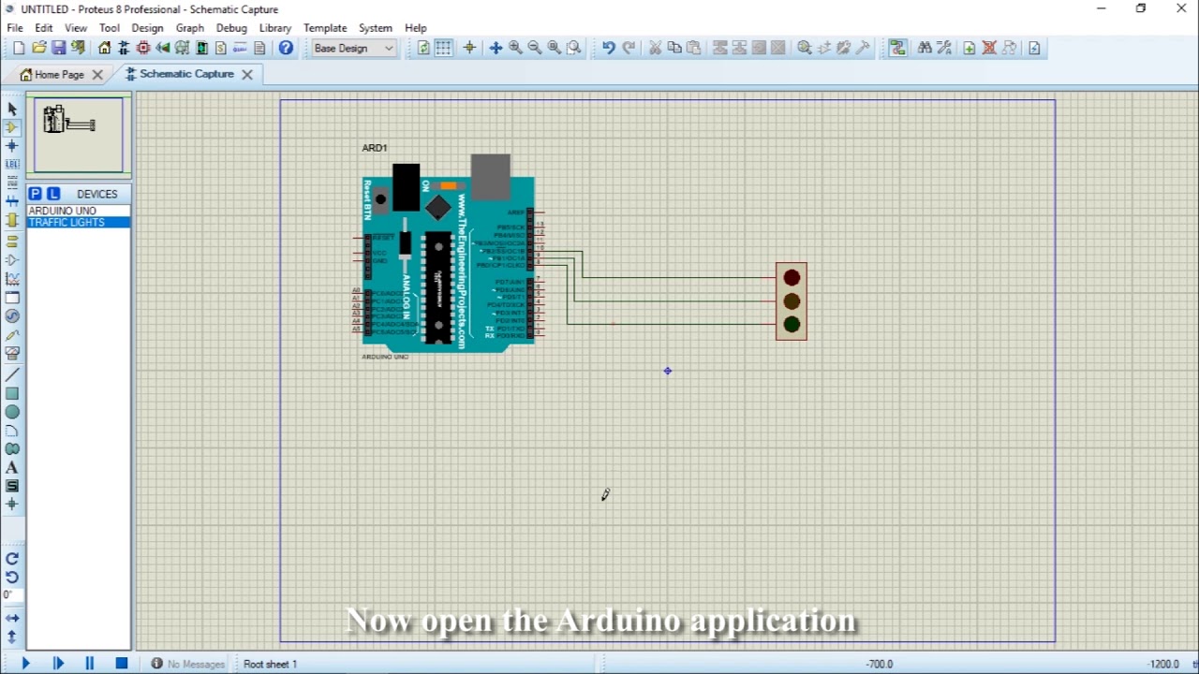This screenshot has height=674, width=1199.
Task: Flip vertically with Y-mirror icon
Action: 12,637
